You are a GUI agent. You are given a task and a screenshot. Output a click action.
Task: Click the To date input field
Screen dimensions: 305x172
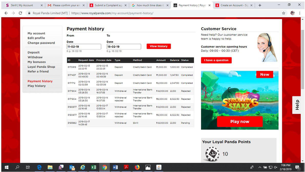[124, 47]
